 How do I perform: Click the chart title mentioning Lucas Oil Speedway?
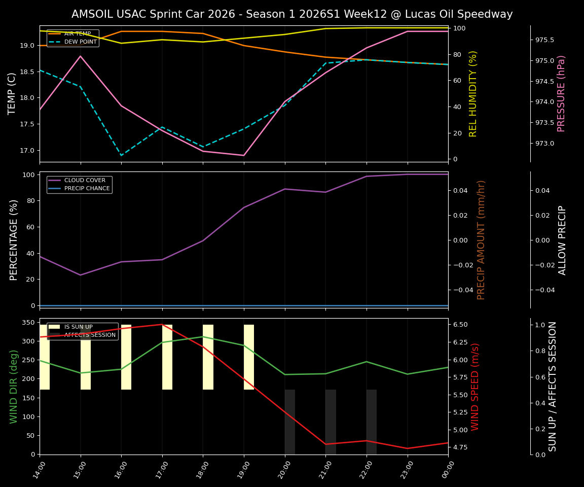tap(292, 14)
